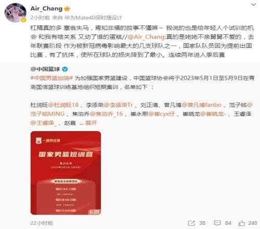
Task: Click the crown badge beside Air_Chang
Action: coord(67,8)
